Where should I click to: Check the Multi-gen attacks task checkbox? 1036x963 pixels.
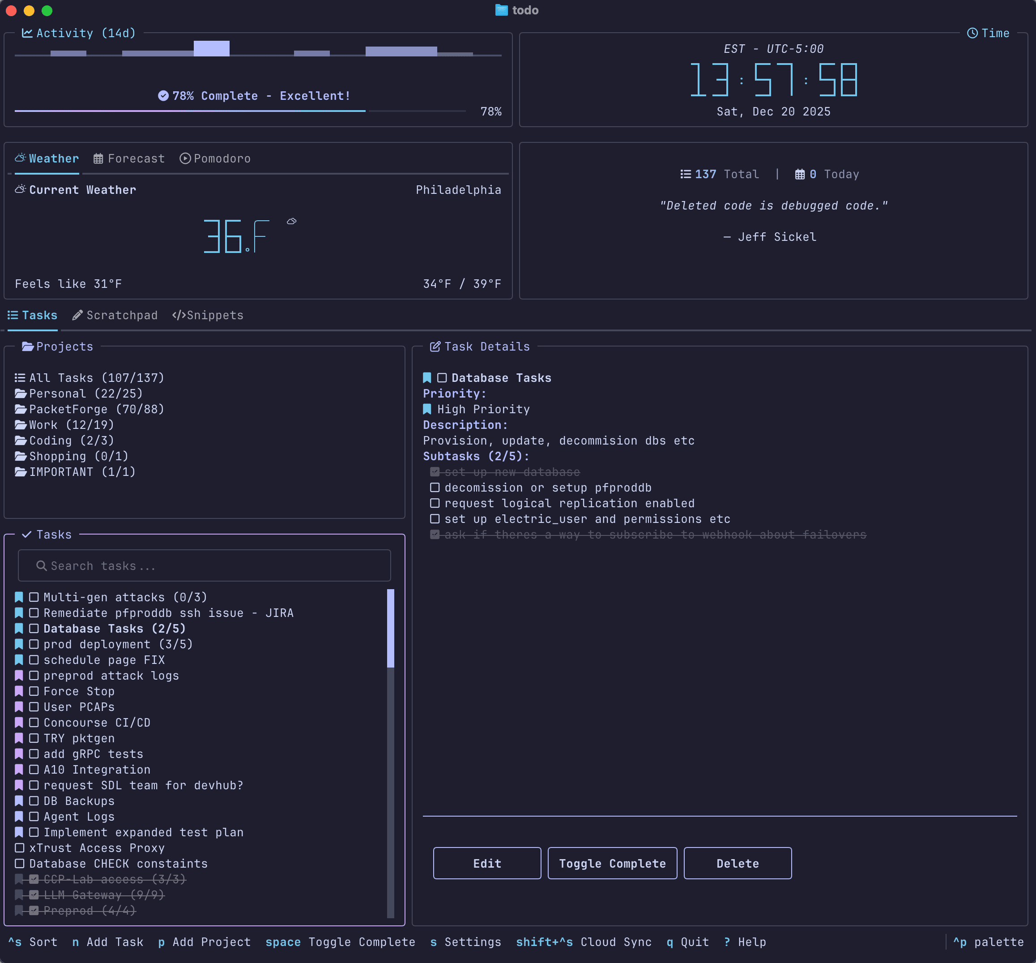tap(34, 597)
